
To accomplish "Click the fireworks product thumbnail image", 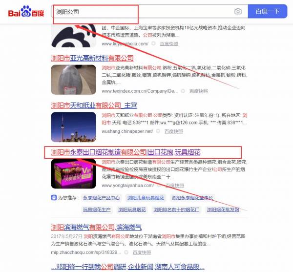I will point(73,174).
